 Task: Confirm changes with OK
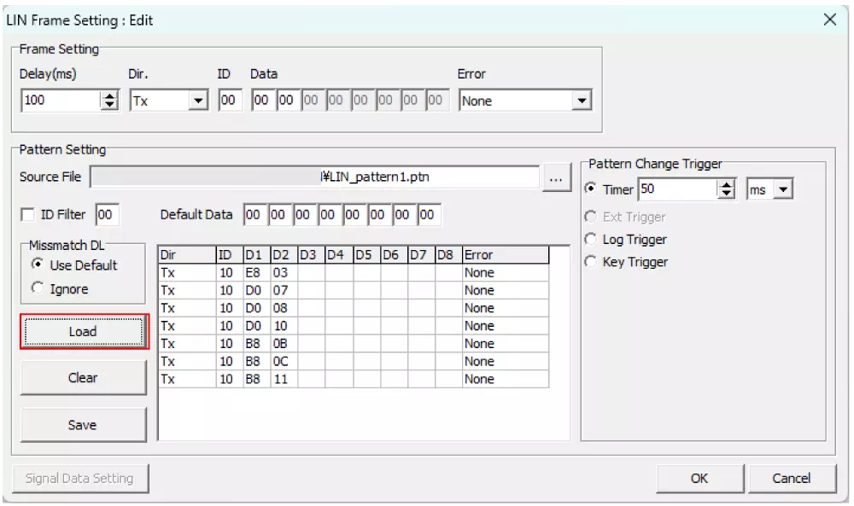[699, 478]
